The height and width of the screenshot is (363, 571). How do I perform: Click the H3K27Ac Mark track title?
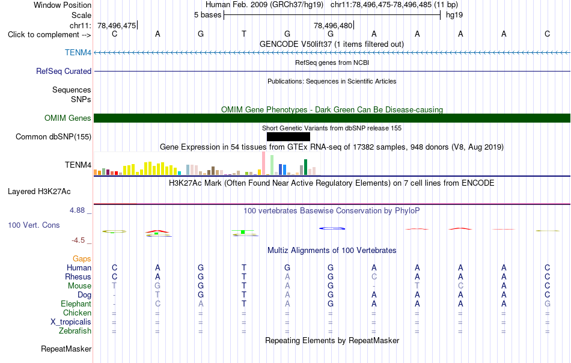(332, 183)
